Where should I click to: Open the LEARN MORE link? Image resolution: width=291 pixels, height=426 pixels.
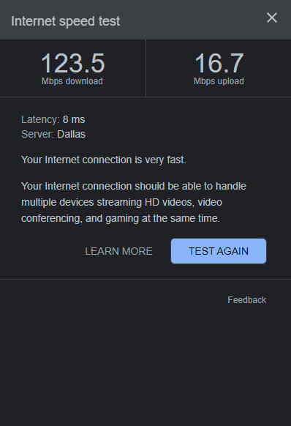(x=118, y=251)
